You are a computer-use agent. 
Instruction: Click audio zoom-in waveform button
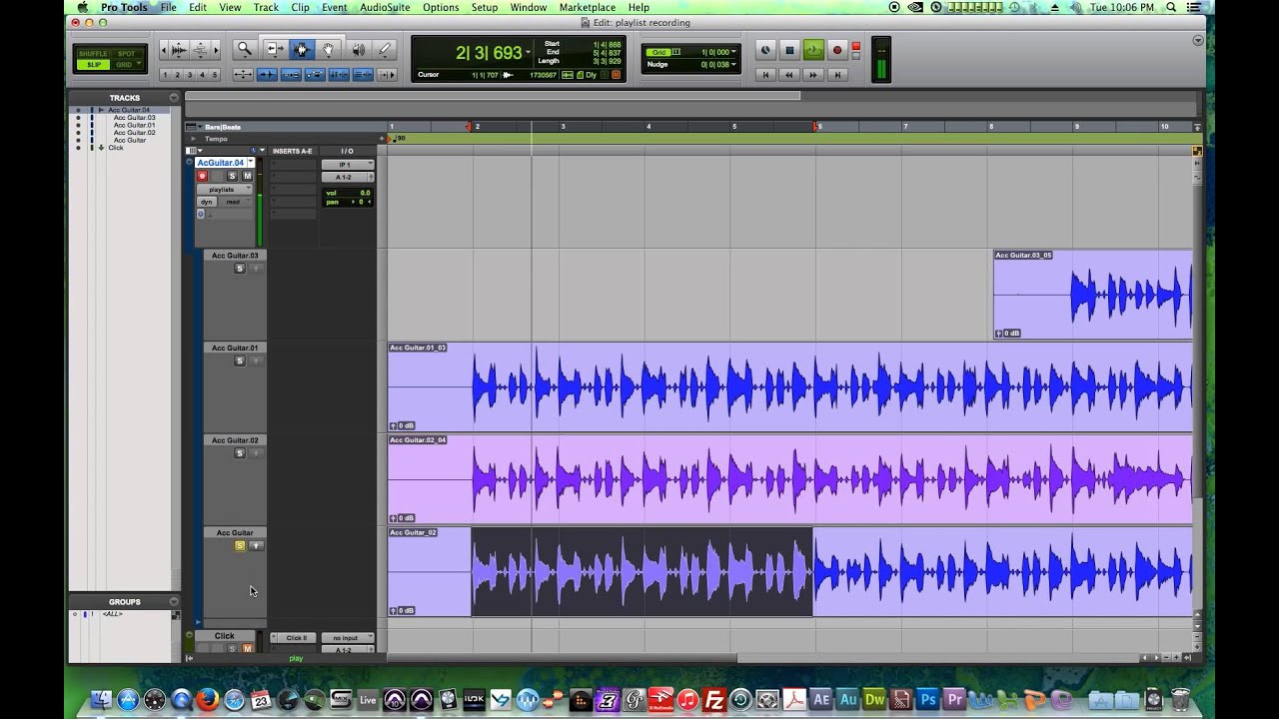pos(179,49)
